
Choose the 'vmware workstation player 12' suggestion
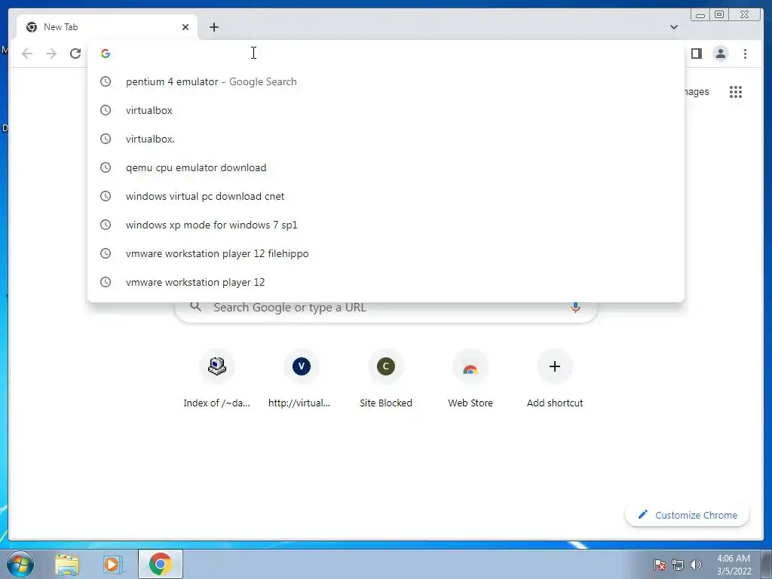coord(386,282)
